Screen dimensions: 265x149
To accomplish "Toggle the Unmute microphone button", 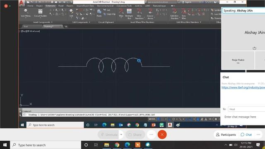I will (x=108, y=135).
